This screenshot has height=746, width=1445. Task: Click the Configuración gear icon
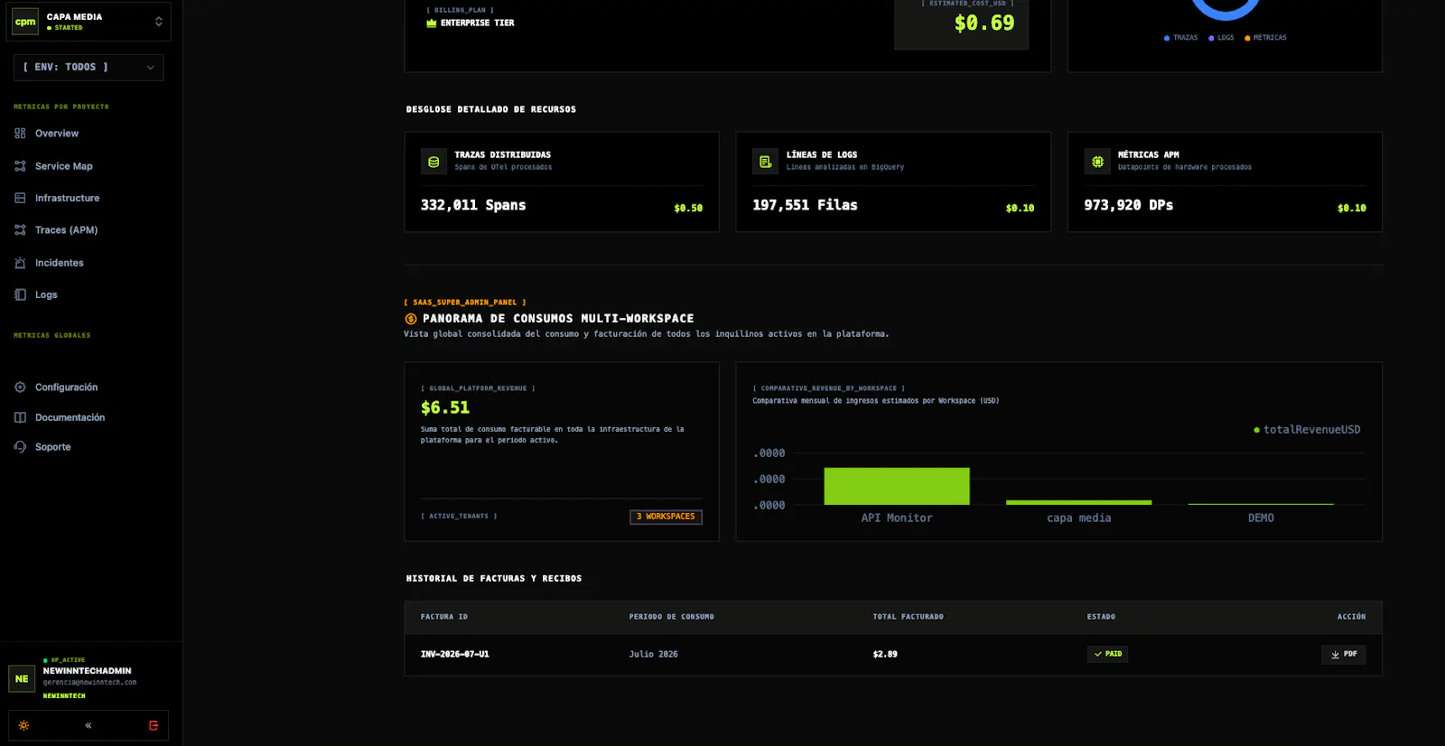pos(20,387)
